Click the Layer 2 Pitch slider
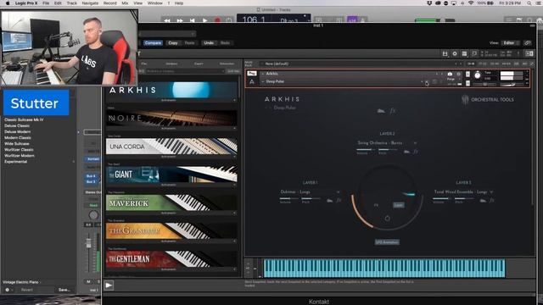The height and width of the screenshot is (305, 543). pyautogui.click(x=388, y=150)
